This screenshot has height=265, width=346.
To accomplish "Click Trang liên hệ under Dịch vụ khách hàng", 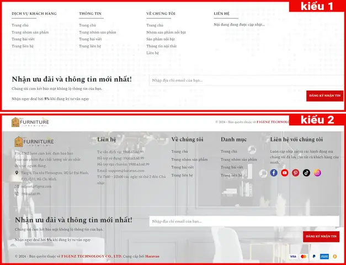I will click(x=23, y=46).
